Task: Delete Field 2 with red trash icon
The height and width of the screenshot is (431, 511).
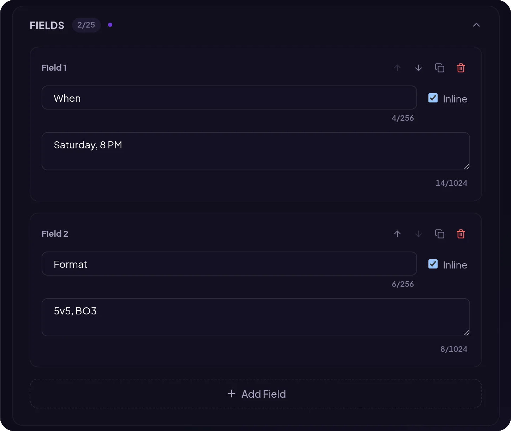Action: (461, 234)
